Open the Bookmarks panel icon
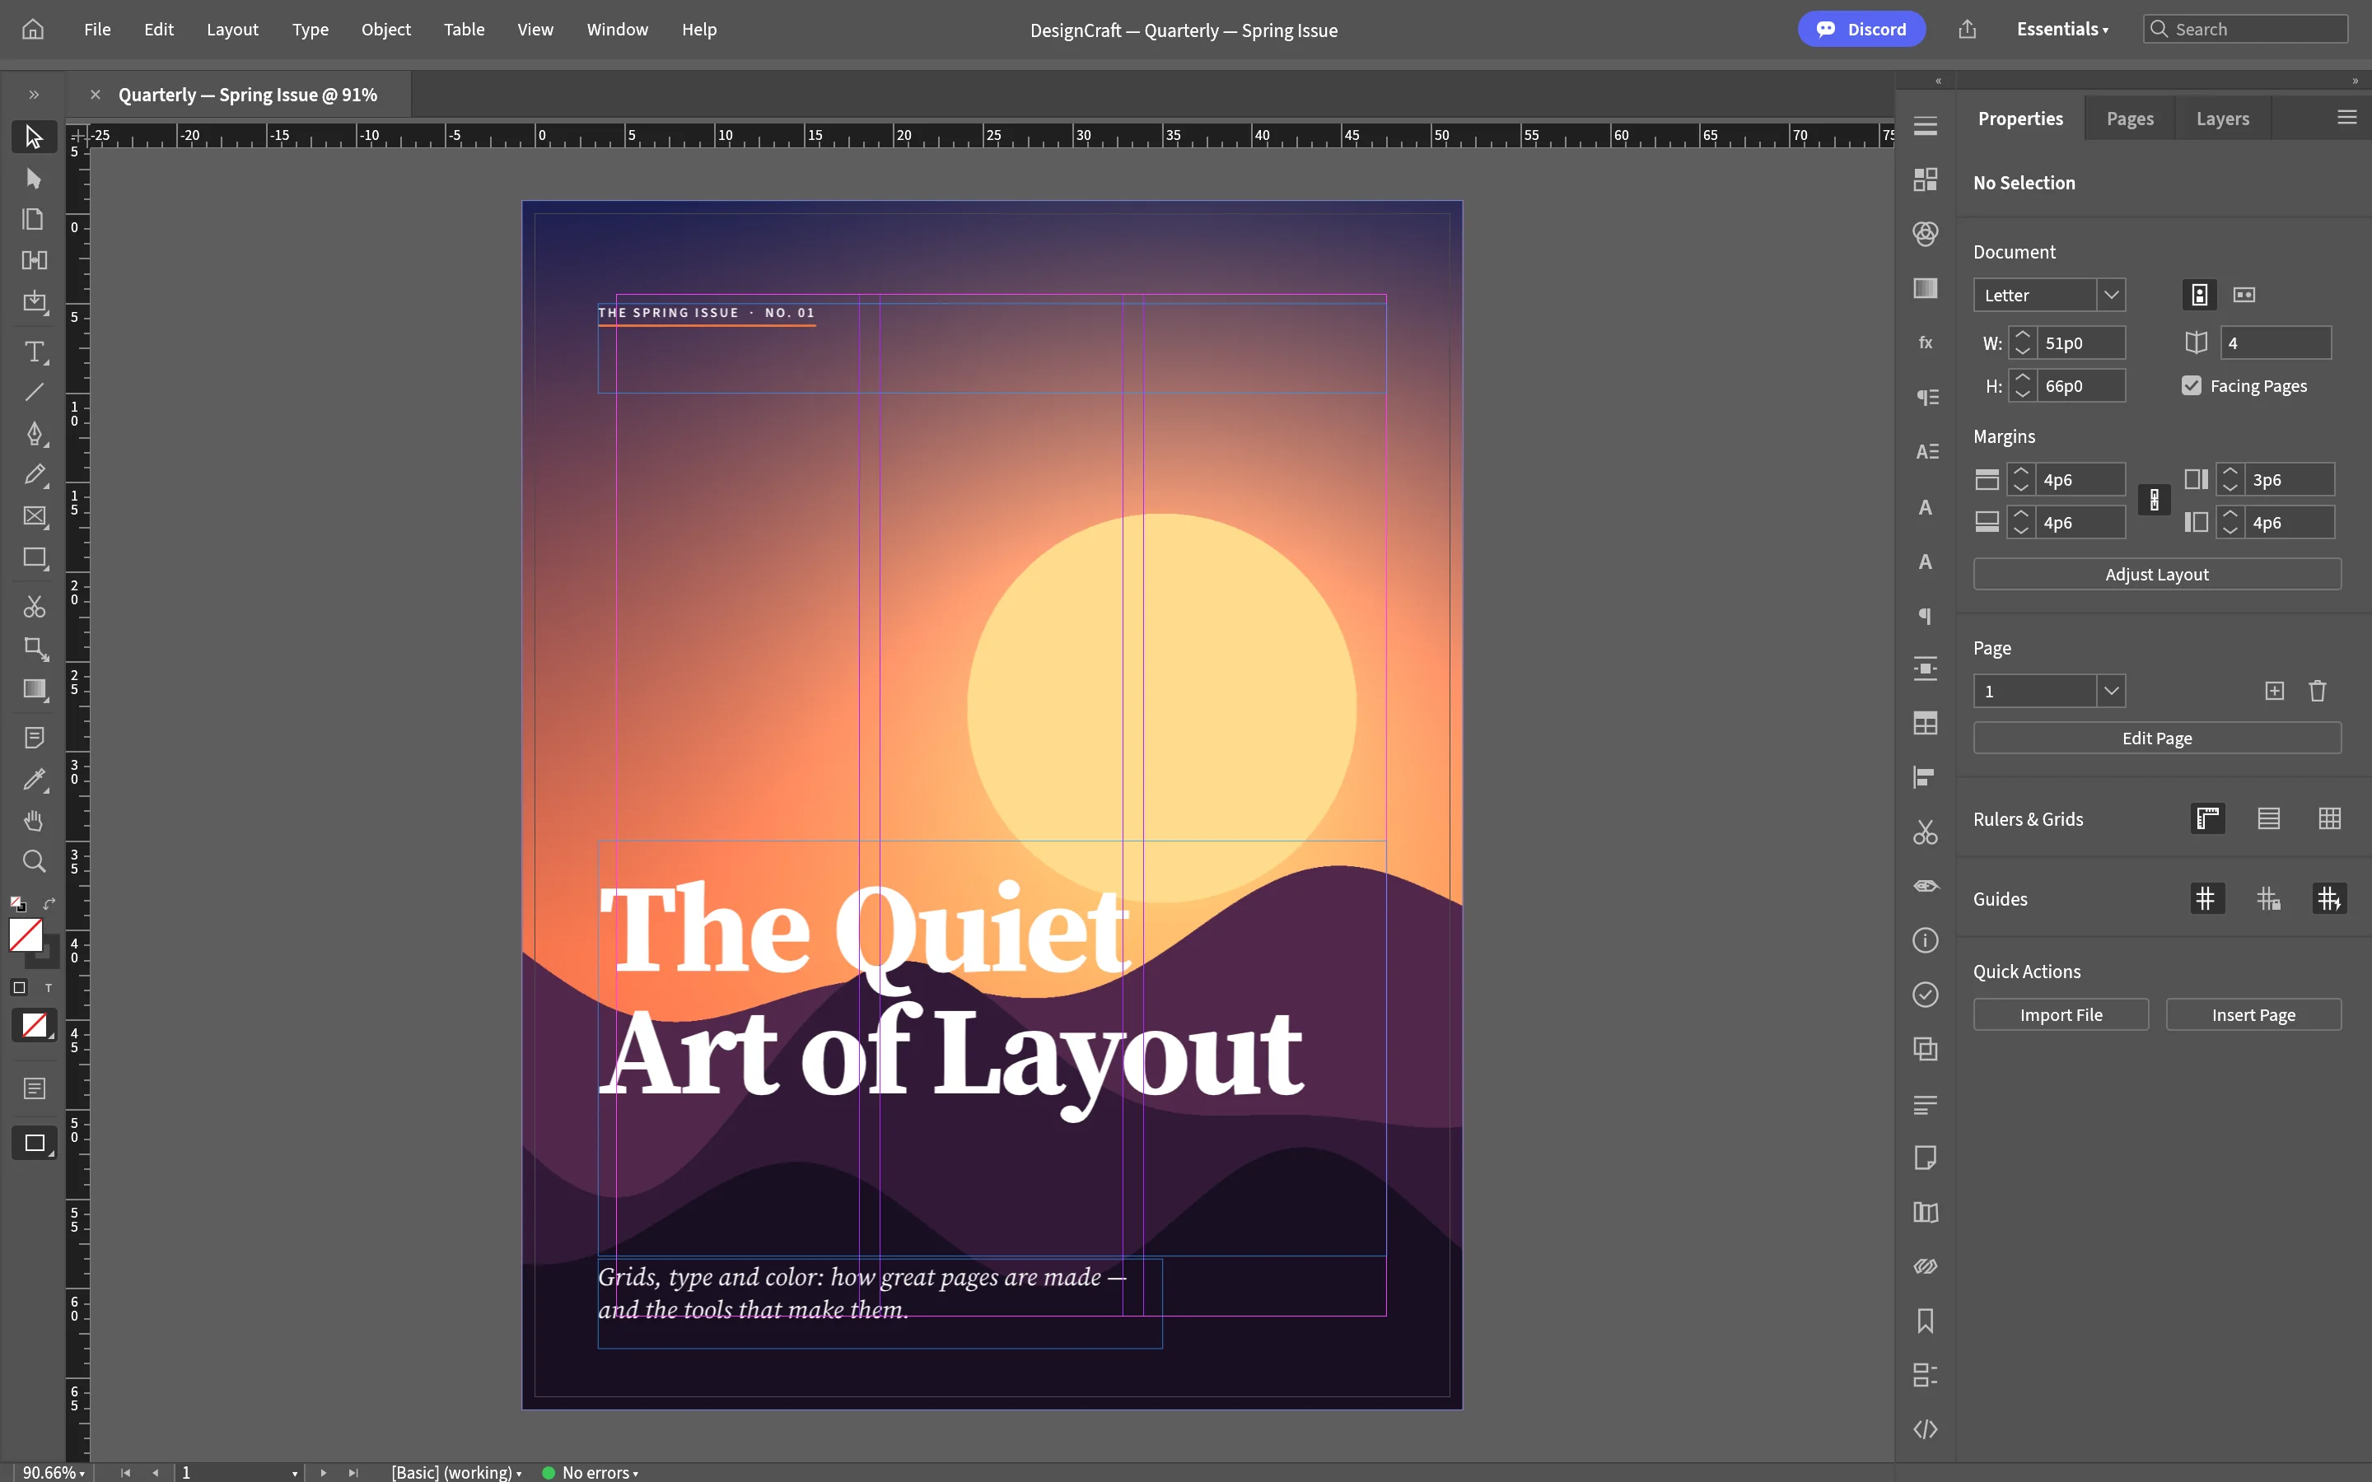The width and height of the screenshot is (2372, 1482). (1925, 1321)
